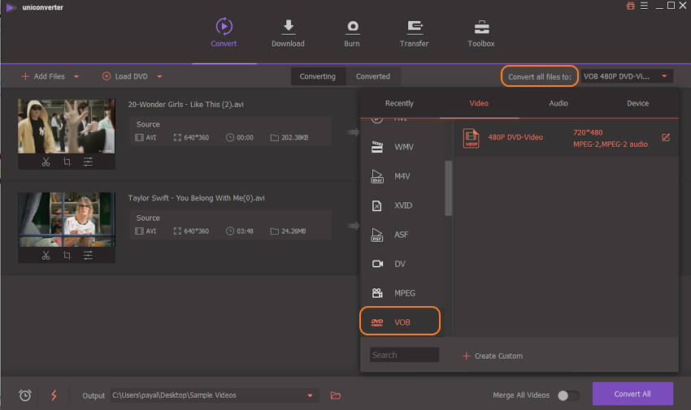691x410 pixels.
Task: Click Create Custom preset
Action: click(x=493, y=356)
